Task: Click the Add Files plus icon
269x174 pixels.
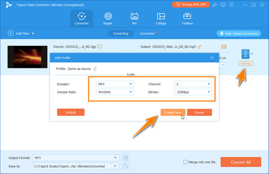Action: [11, 34]
